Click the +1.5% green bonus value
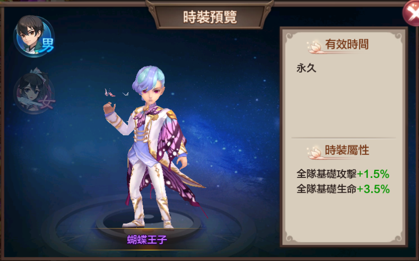This screenshot has width=419, height=261. pyautogui.click(x=373, y=174)
